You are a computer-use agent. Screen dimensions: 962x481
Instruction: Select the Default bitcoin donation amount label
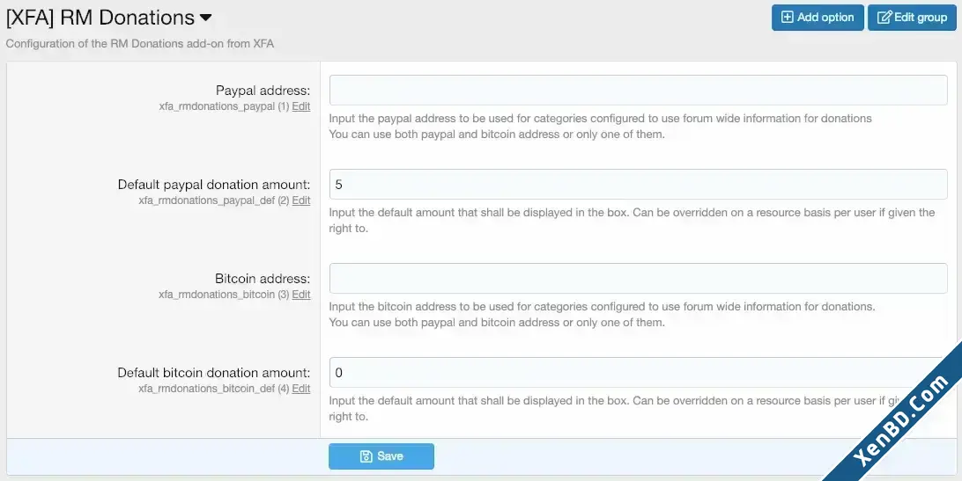click(213, 373)
